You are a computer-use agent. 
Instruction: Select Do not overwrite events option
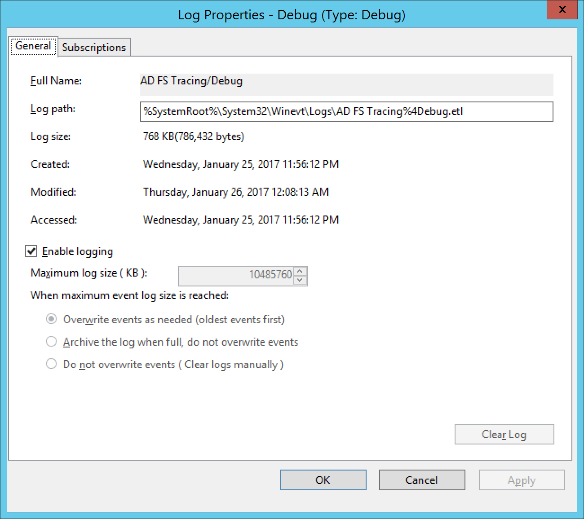[52, 364]
